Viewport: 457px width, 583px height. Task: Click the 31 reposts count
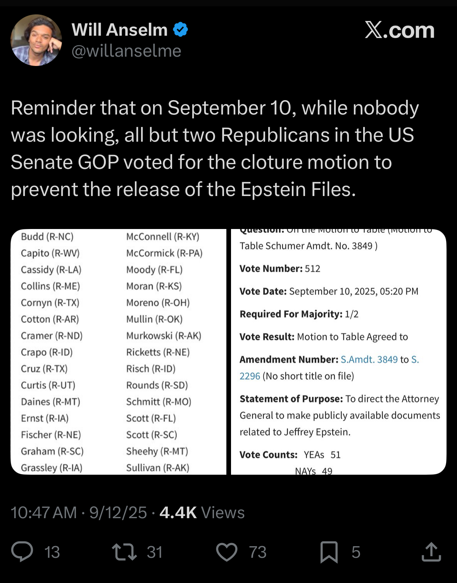pyautogui.click(x=154, y=552)
